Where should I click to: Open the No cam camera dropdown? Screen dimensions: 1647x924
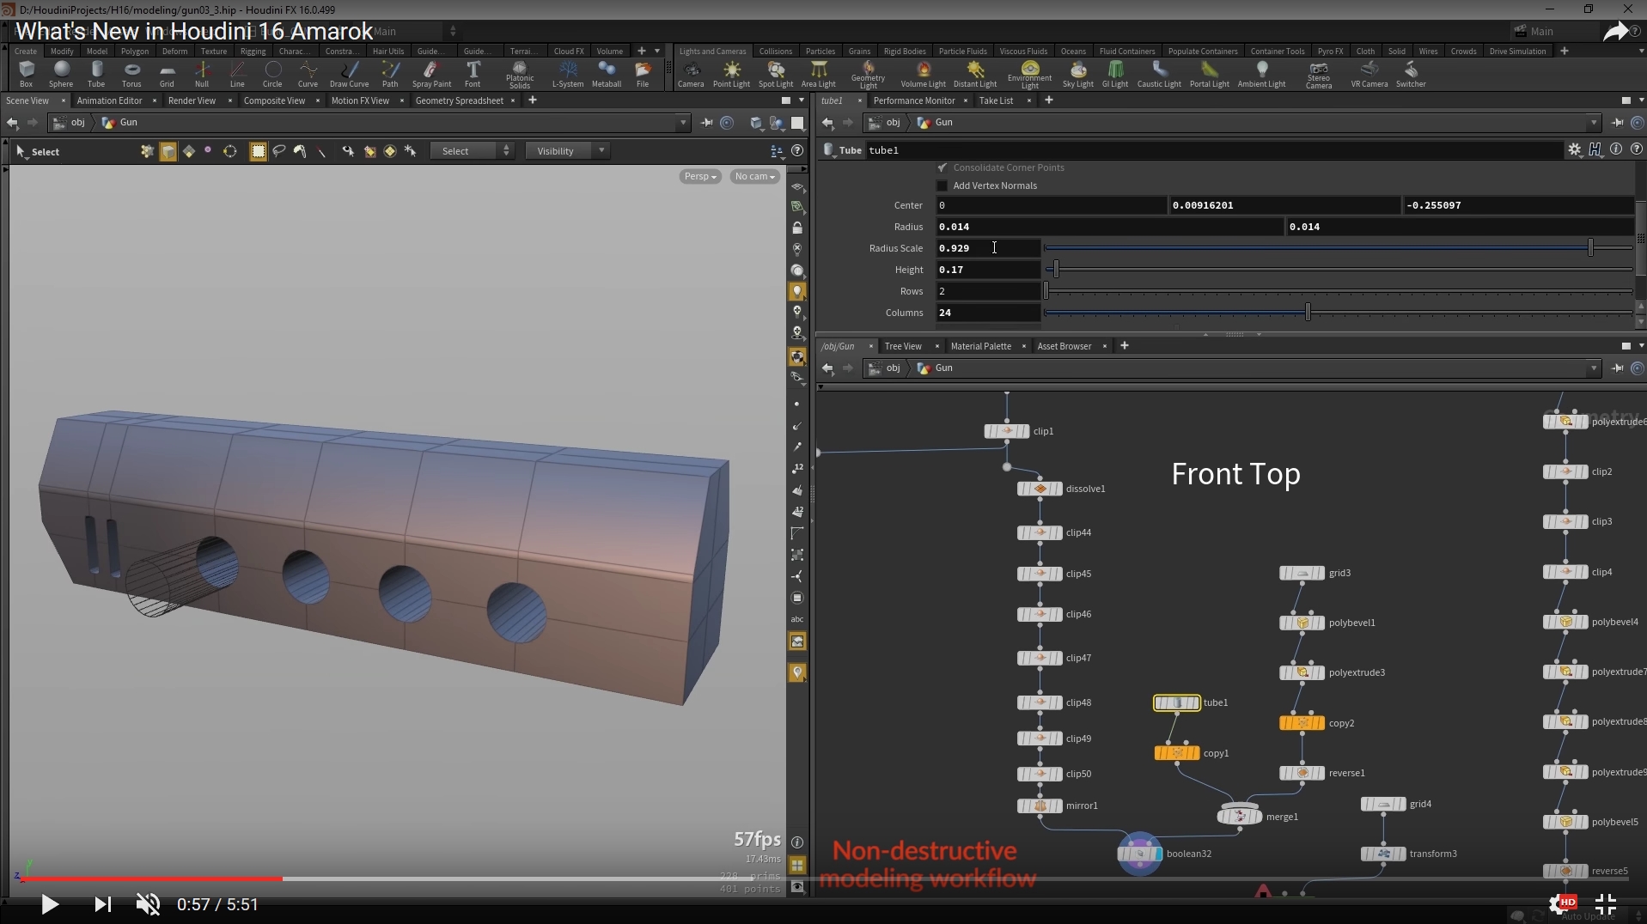point(754,176)
